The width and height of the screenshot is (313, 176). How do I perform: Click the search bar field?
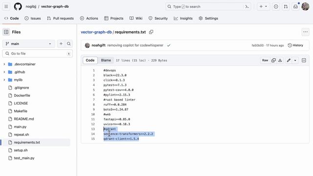(208, 6)
